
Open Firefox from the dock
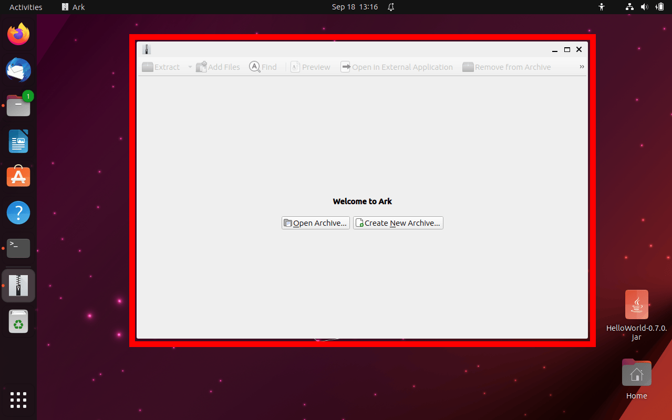pyautogui.click(x=18, y=34)
